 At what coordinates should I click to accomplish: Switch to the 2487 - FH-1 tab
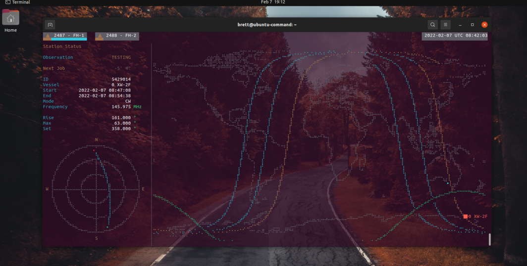(x=69, y=36)
